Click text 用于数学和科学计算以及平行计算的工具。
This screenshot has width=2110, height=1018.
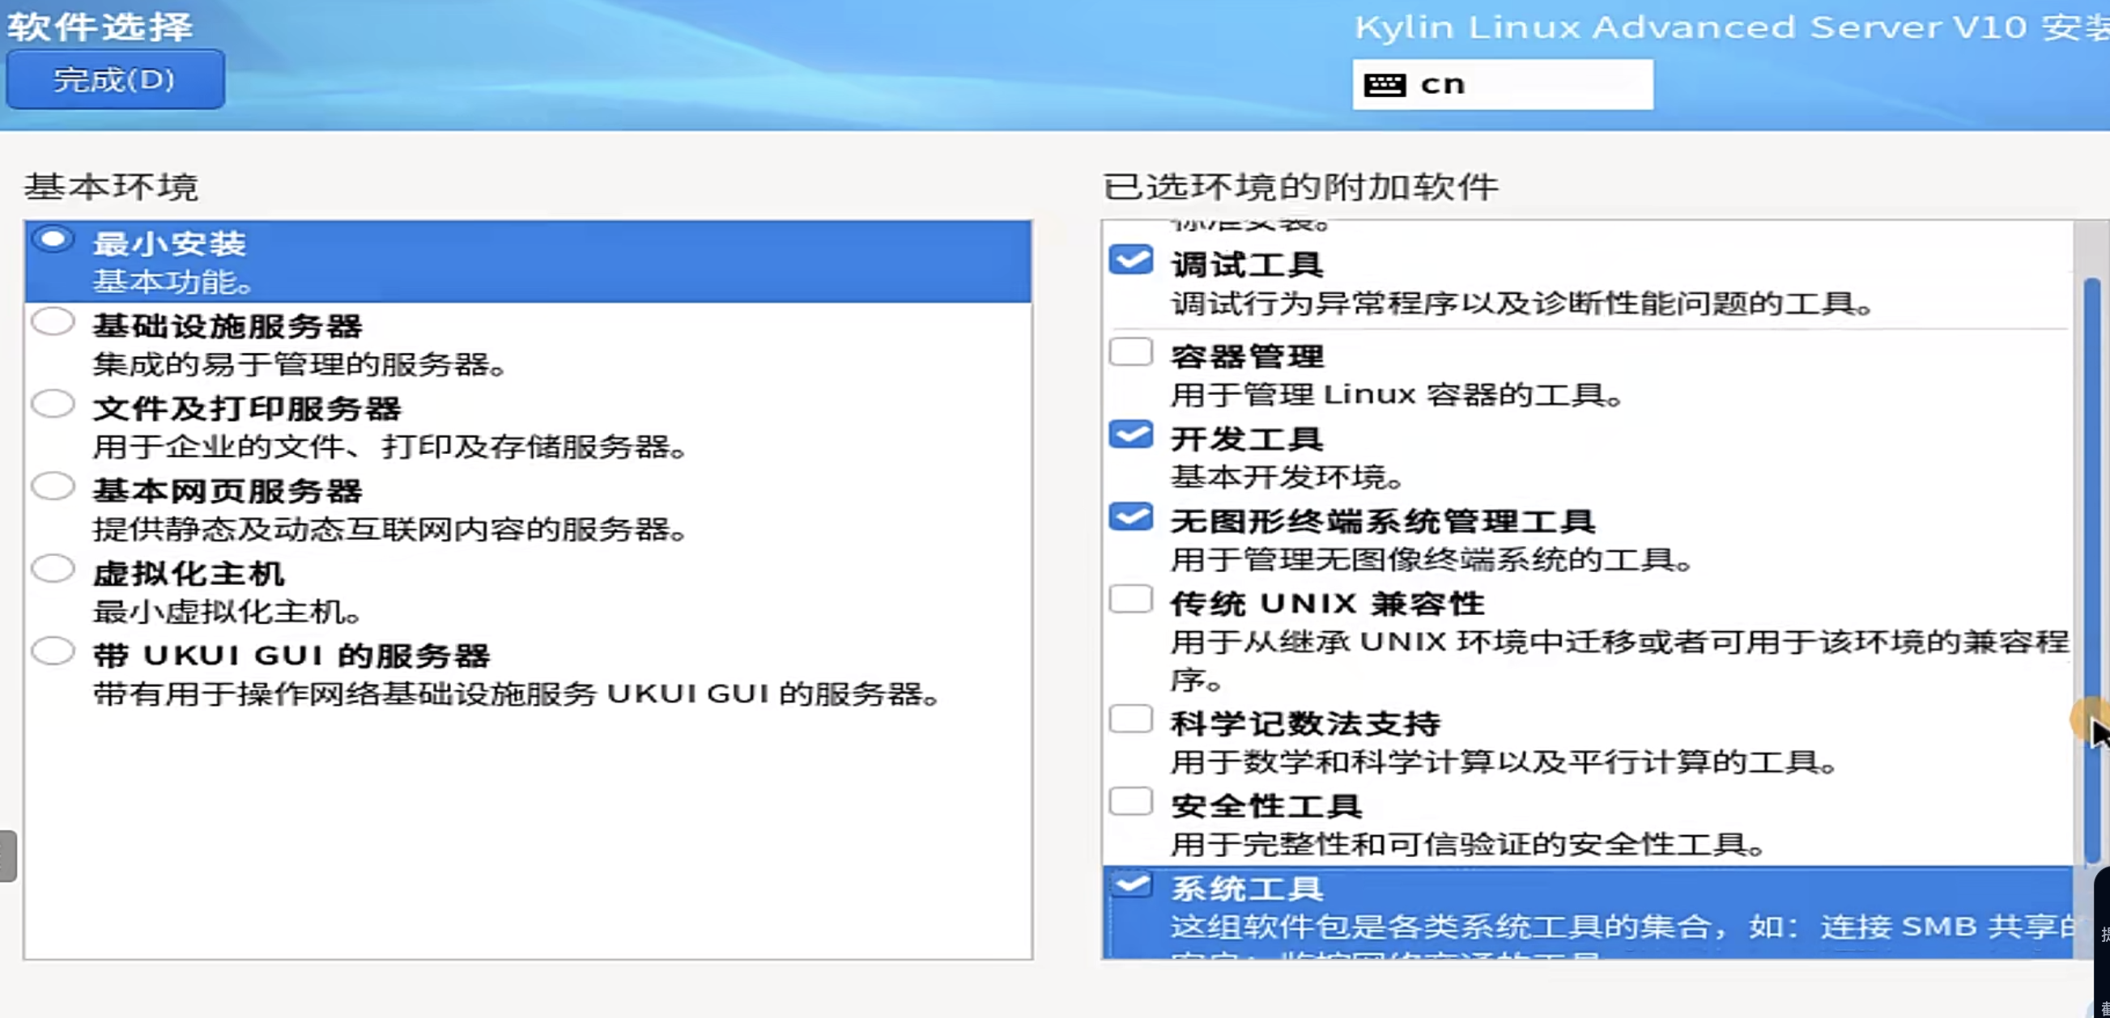pos(1504,762)
